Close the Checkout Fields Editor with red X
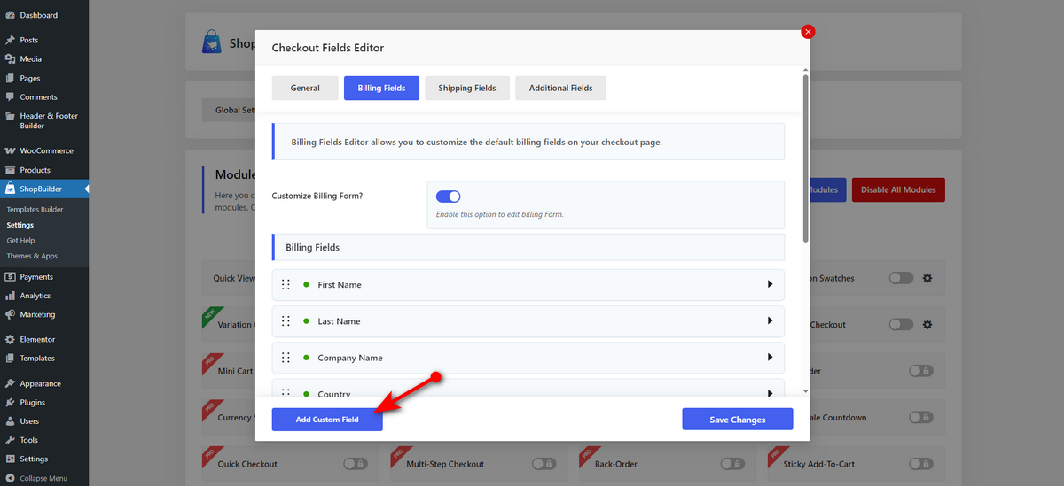Viewport: 1064px width, 486px height. (x=808, y=31)
